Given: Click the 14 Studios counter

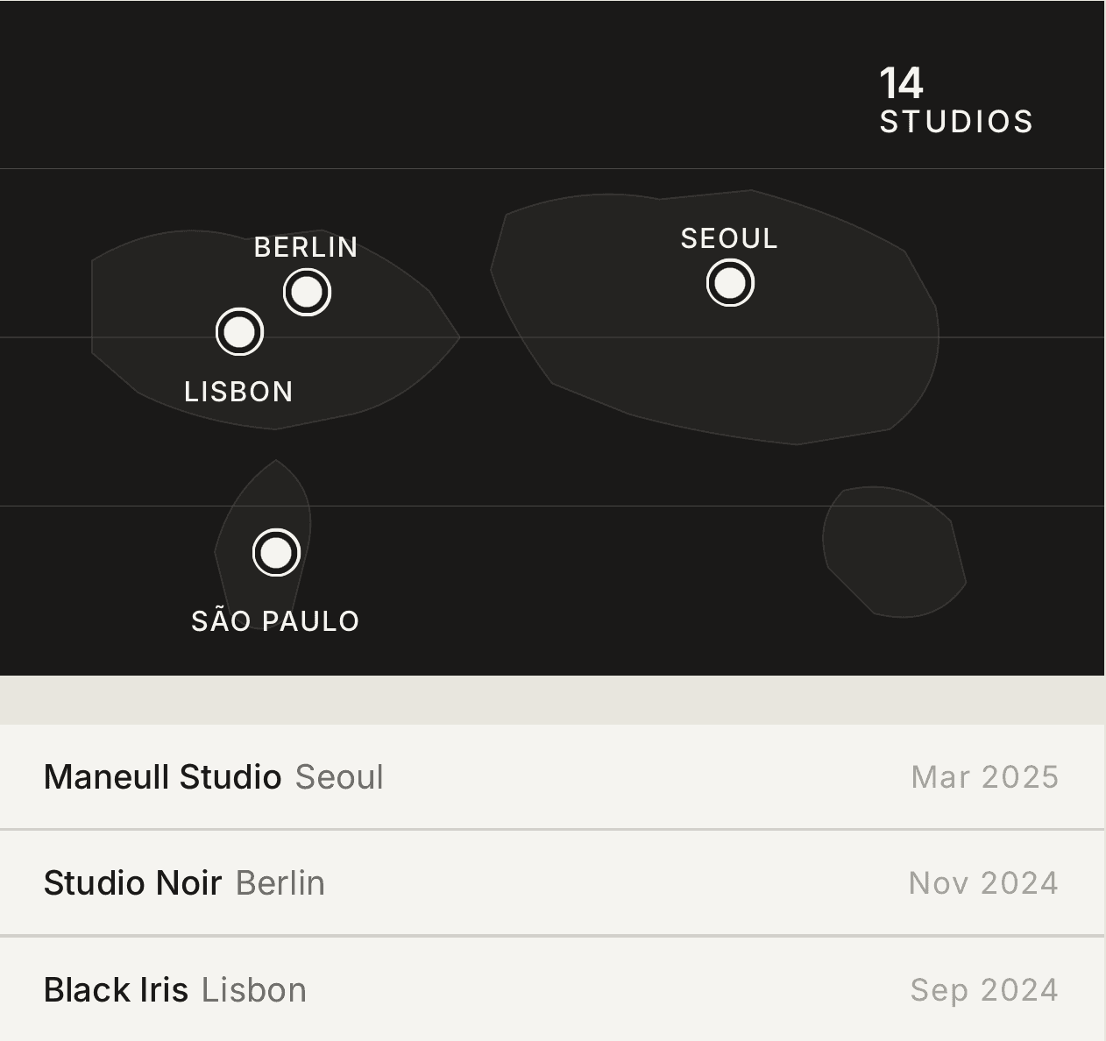Looking at the screenshot, I should click(x=955, y=101).
